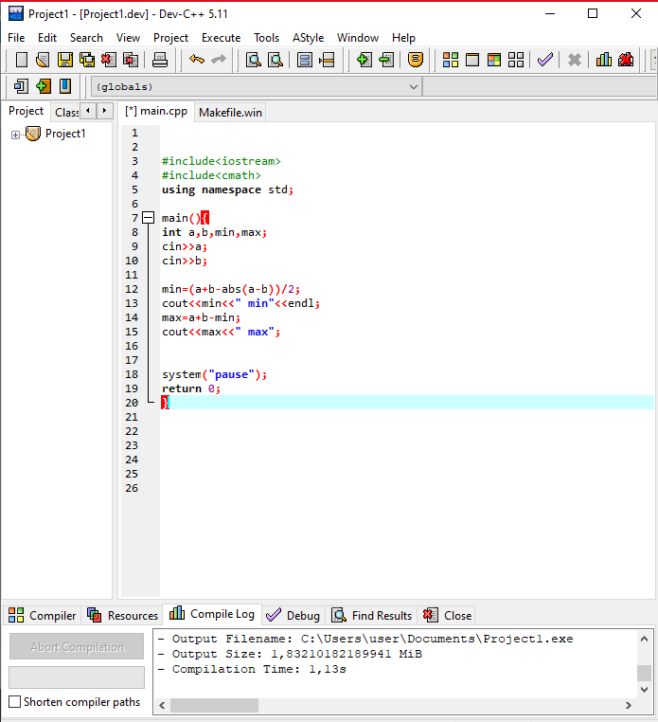
Task: Click the compile log horizontal scrollbar thumb
Action: tap(214, 705)
